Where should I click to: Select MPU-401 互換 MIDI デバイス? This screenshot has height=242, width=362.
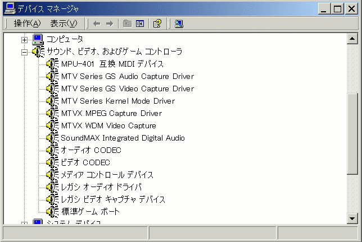tap(112, 64)
